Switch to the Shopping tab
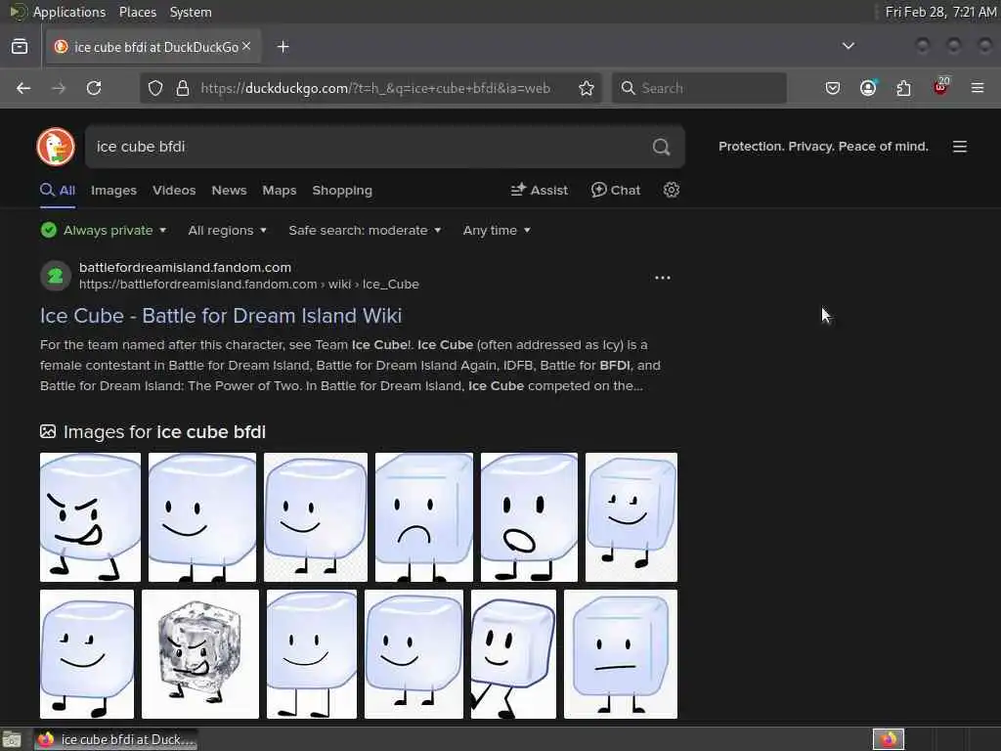This screenshot has height=751, width=1001. [341, 191]
